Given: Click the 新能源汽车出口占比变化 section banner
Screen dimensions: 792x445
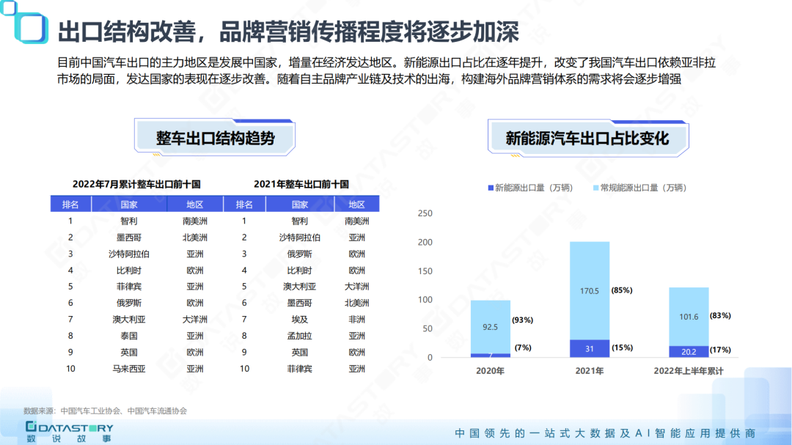Looking at the screenshot, I should coord(587,138).
